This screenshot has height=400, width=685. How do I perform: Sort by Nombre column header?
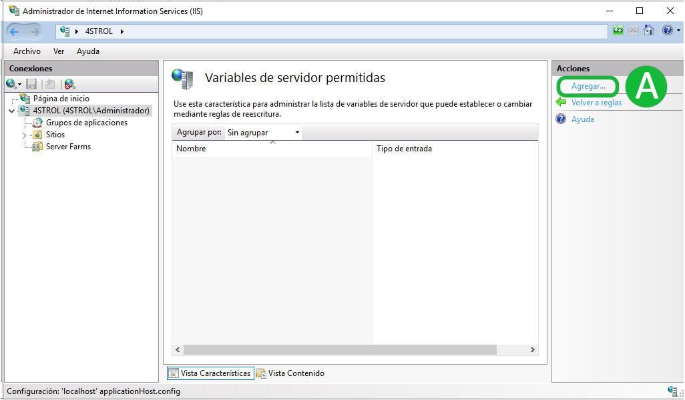click(x=272, y=149)
